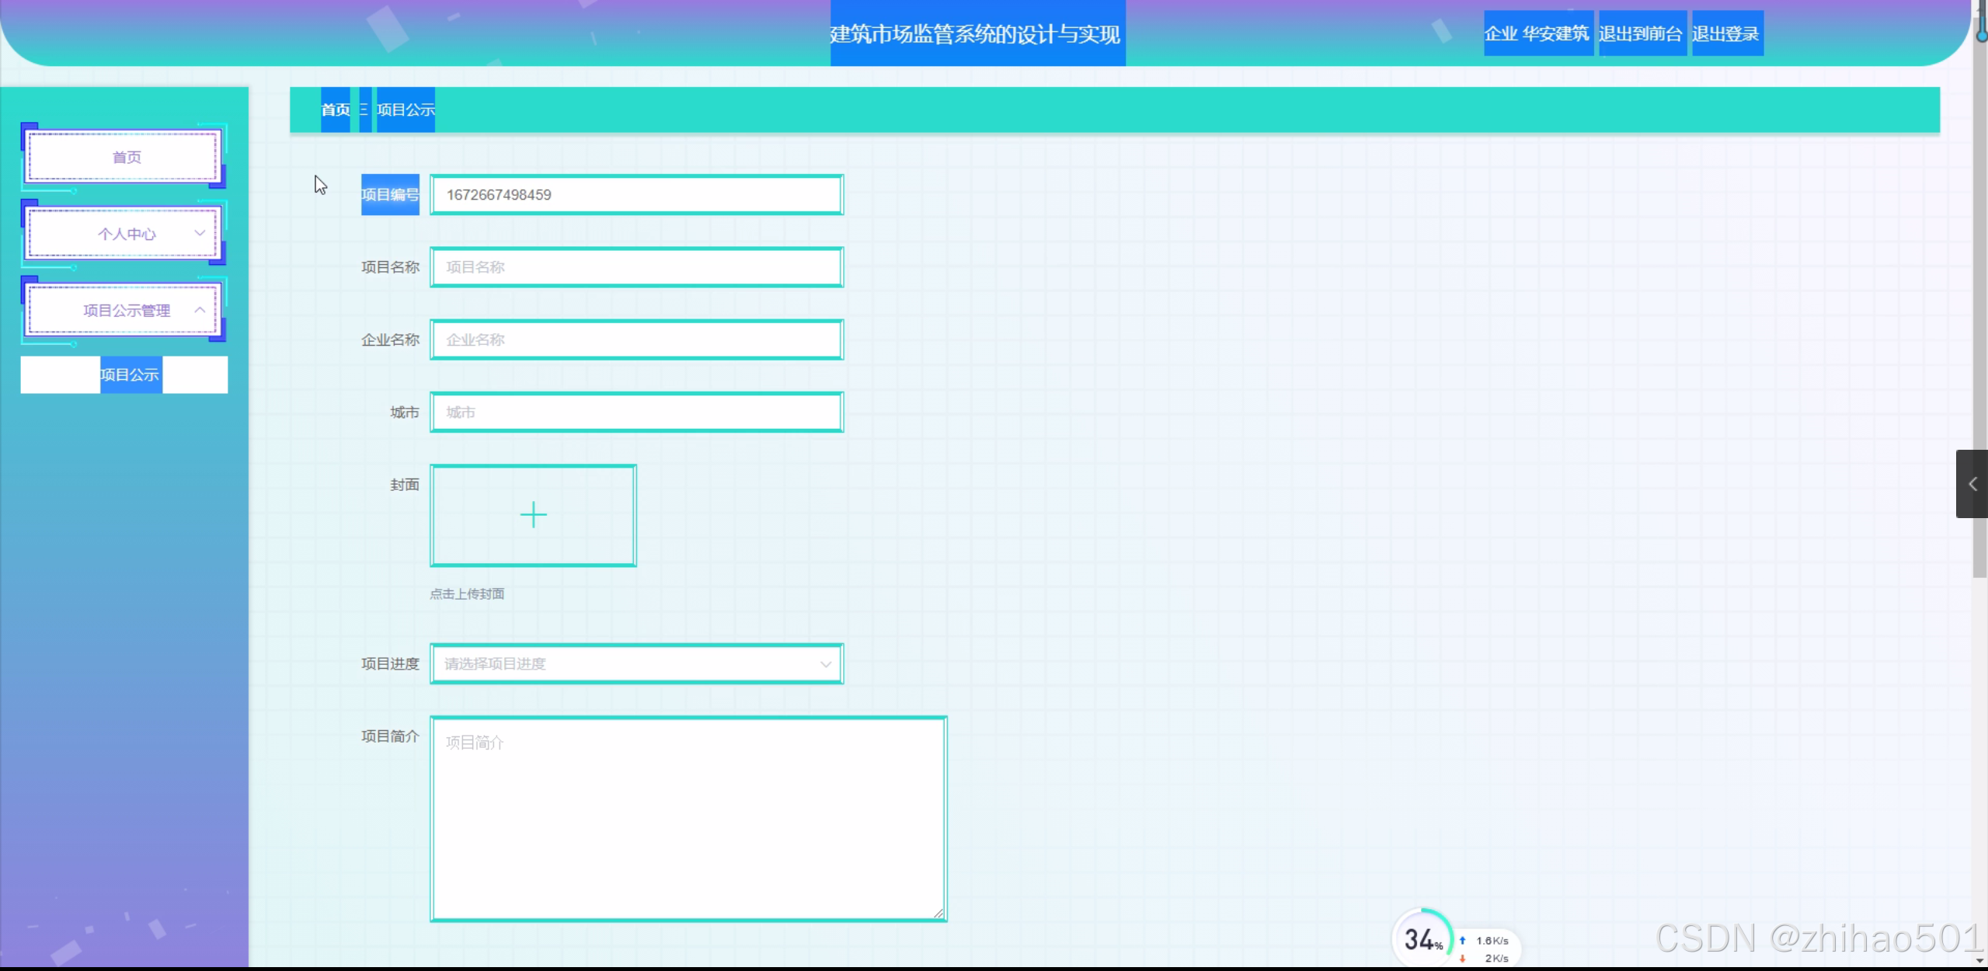Expand the 个人中心 sidebar menu
Image resolution: width=1988 pixels, height=971 pixels.
pos(124,234)
